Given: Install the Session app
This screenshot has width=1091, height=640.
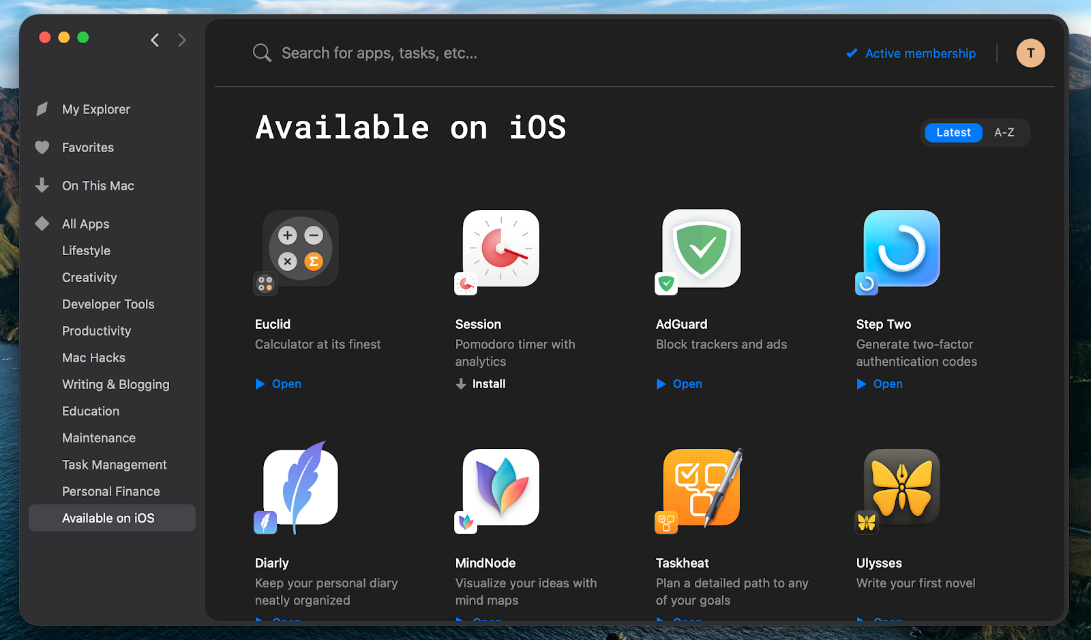Looking at the screenshot, I should click(481, 384).
